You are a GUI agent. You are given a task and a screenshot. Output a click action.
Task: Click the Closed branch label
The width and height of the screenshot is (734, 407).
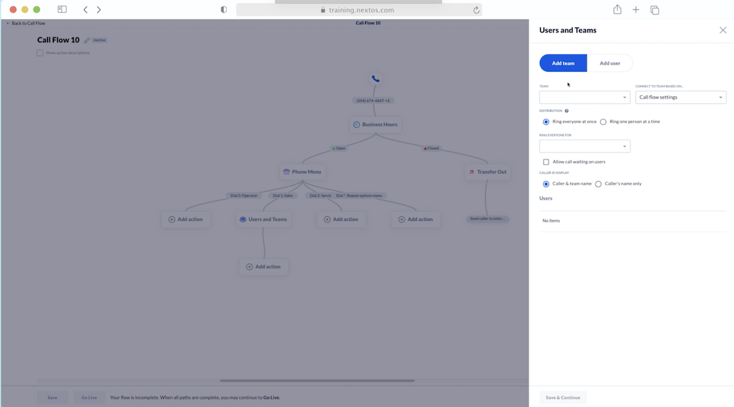[x=431, y=148]
